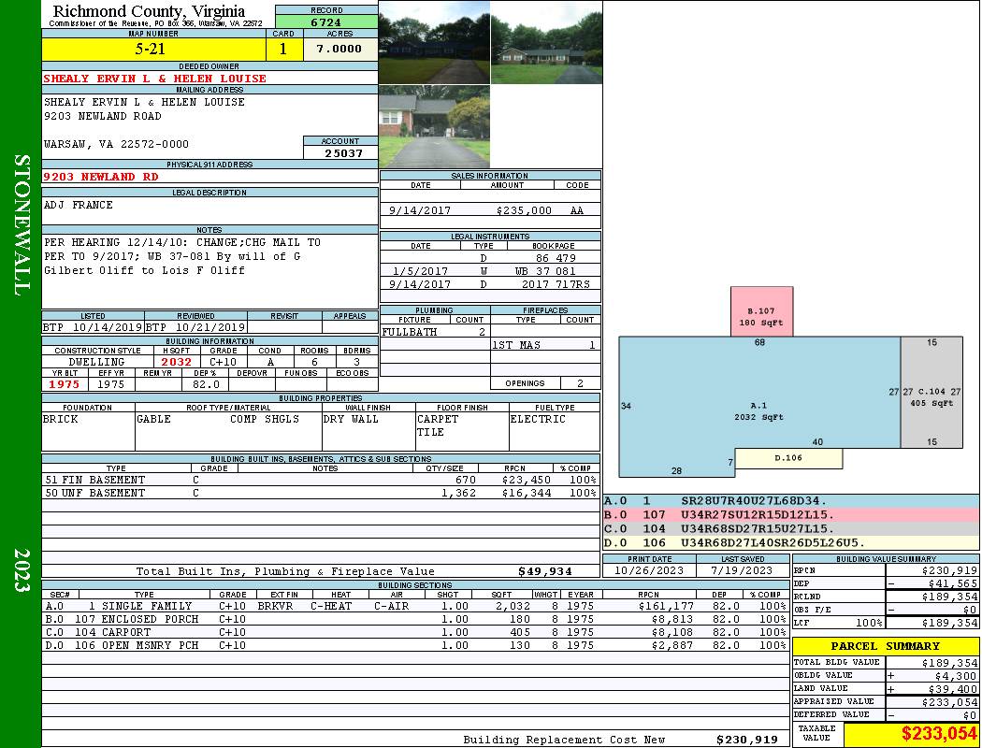Select the pink B.107 porch sketch area
This screenshot has width=982, height=748.
coord(761,312)
